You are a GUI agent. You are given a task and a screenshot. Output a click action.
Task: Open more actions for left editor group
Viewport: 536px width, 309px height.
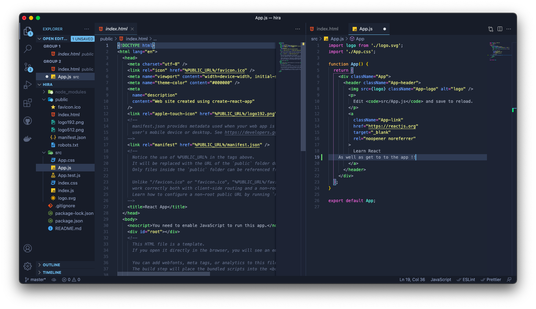[298, 29]
